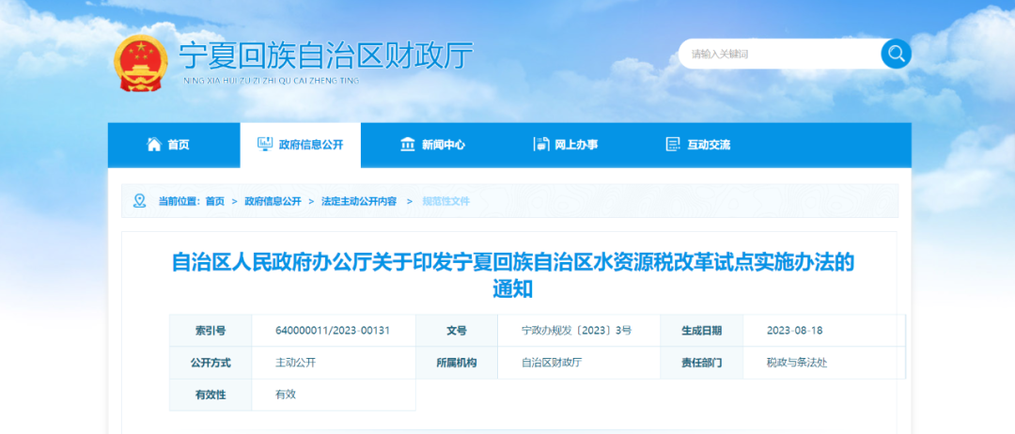1015x434 pixels.
Task: Click the 有效 validity value
Action: tap(286, 394)
